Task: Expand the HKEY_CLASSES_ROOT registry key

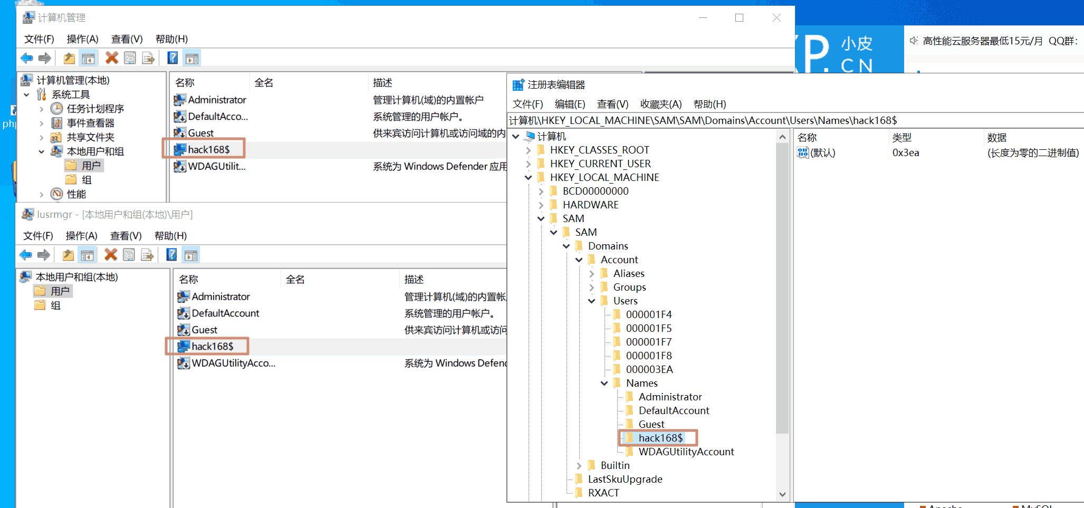Action: pos(528,150)
